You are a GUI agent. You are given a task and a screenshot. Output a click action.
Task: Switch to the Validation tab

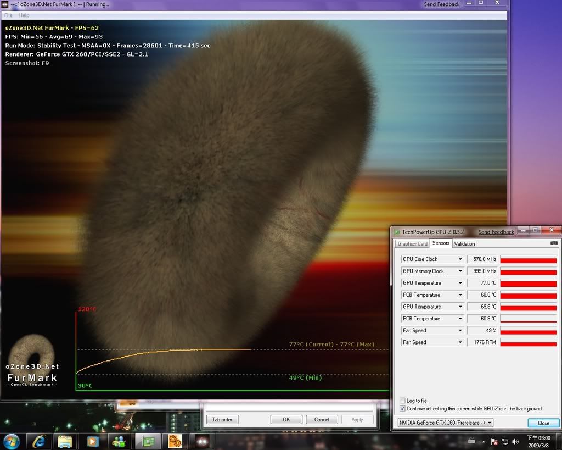(x=464, y=243)
